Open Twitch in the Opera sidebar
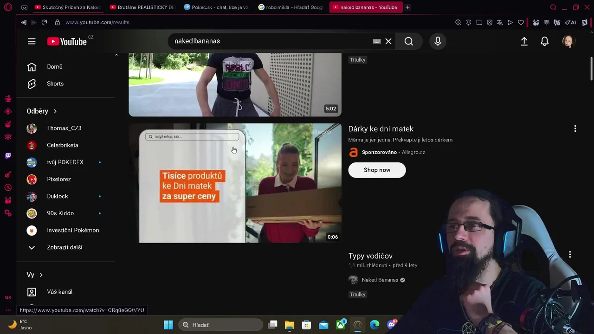The width and height of the screenshot is (594, 334). click(8, 155)
